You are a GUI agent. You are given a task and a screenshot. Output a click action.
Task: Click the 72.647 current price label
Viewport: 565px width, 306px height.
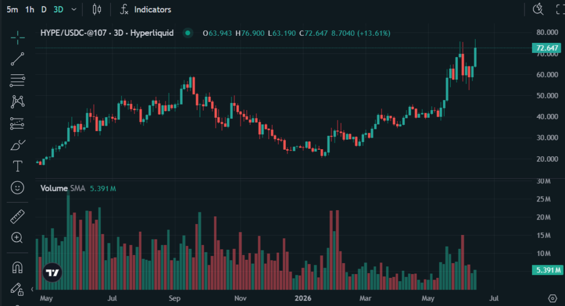pyautogui.click(x=547, y=48)
